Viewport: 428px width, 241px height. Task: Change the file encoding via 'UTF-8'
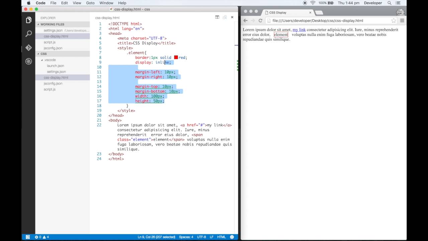(202, 237)
